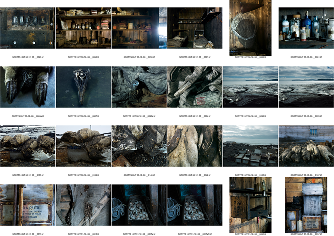The height and width of the screenshot is (236, 334).
Task: Click filename label SCOTTS HUT 30-12-08 0095
Action: tap(250, 116)
